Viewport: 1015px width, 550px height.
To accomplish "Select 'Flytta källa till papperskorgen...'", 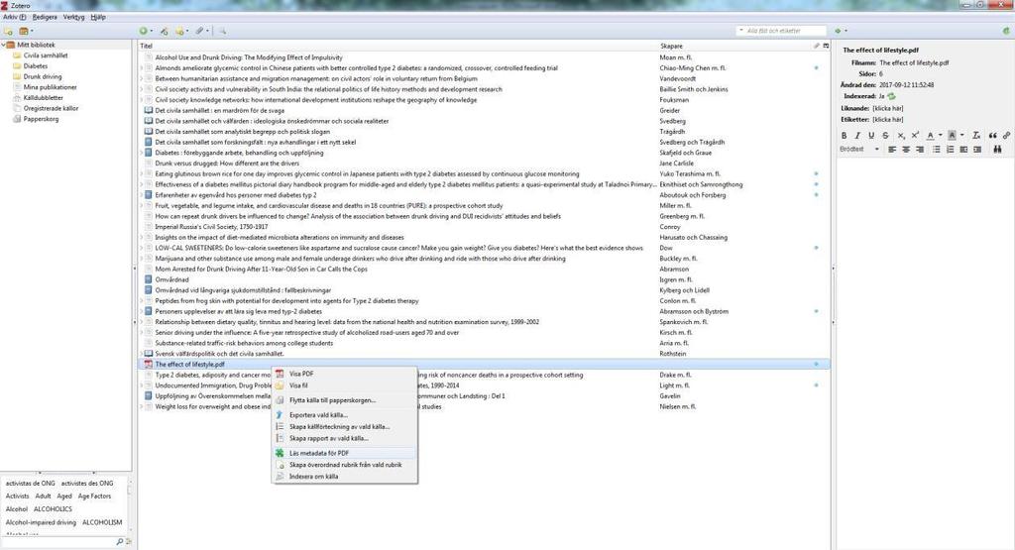I will [x=344, y=400].
